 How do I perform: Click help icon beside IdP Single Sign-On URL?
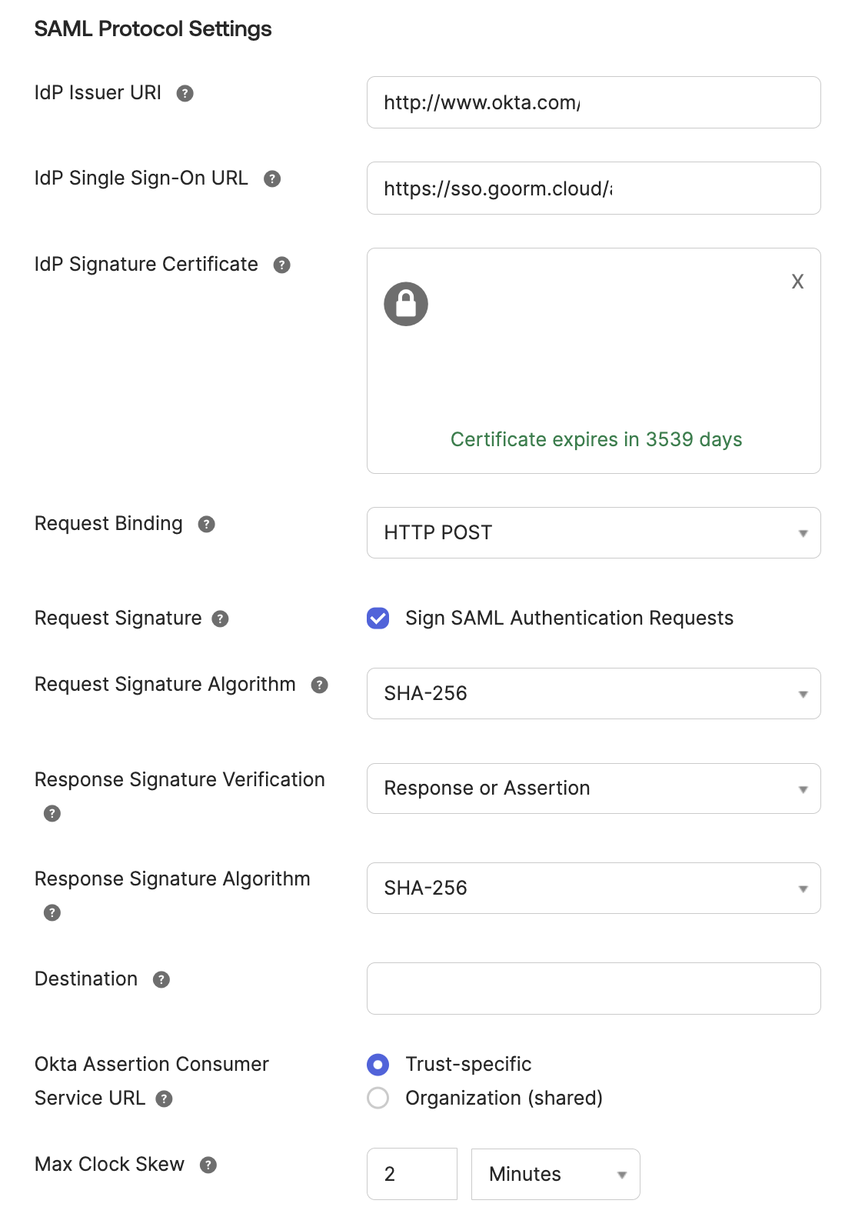click(272, 178)
